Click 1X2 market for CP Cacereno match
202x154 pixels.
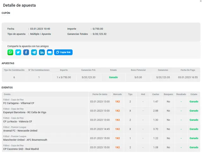[117, 147]
